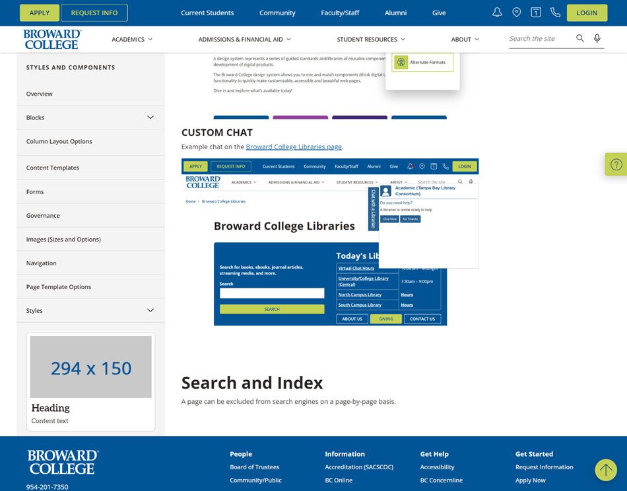Click the Login button
Image resolution: width=627 pixels, height=491 pixels.
pyautogui.click(x=587, y=13)
